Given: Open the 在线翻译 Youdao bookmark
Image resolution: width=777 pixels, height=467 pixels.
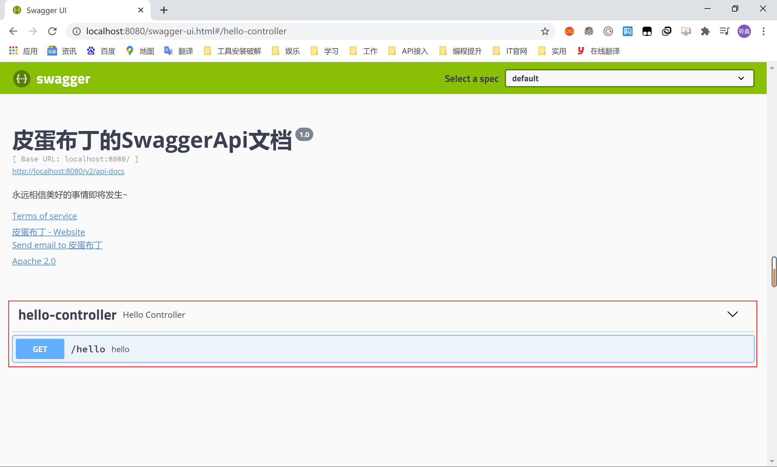Looking at the screenshot, I should 599,51.
